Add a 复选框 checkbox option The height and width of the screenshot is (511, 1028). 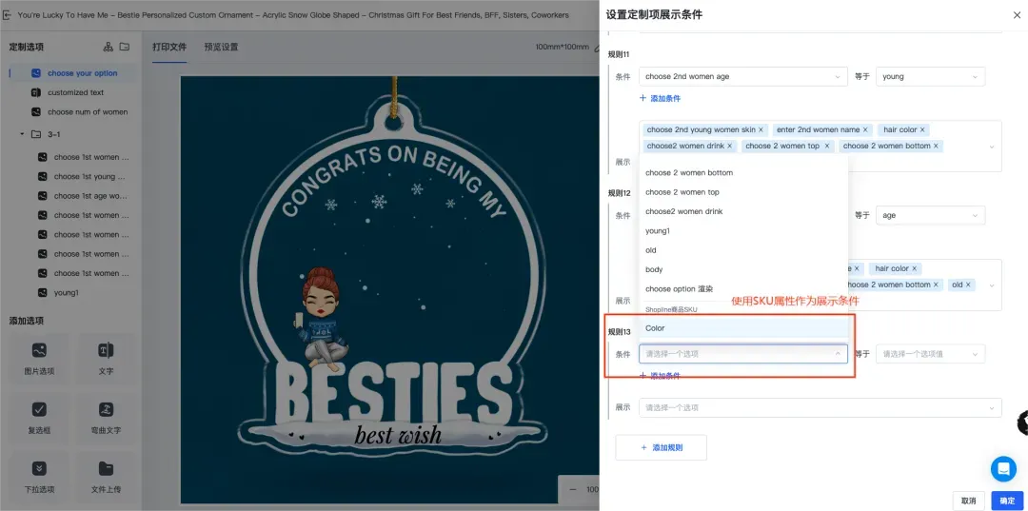(x=39, y=418)
